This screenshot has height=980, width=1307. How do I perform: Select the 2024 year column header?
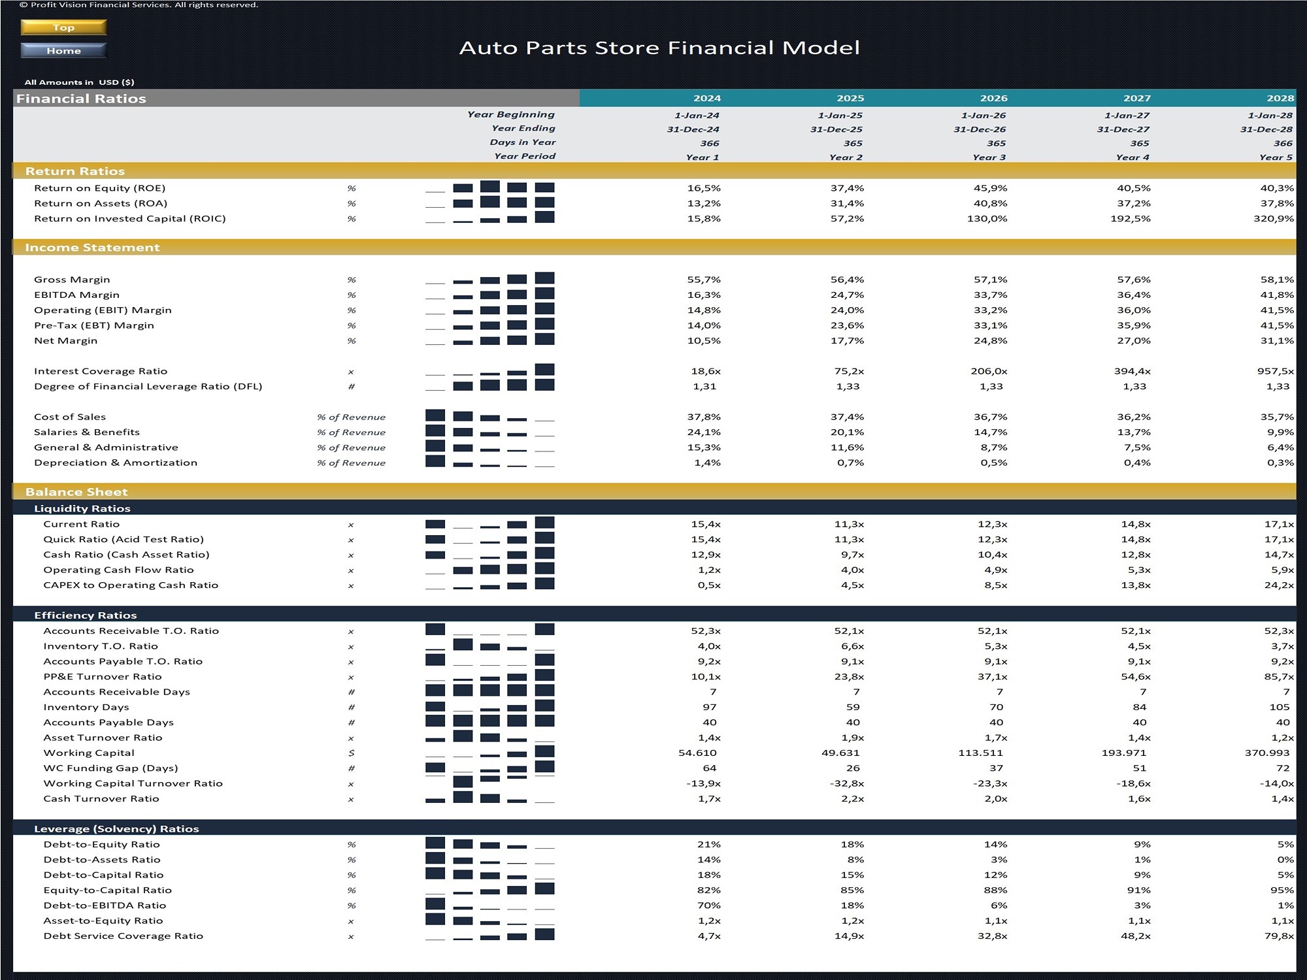point(707,98)
